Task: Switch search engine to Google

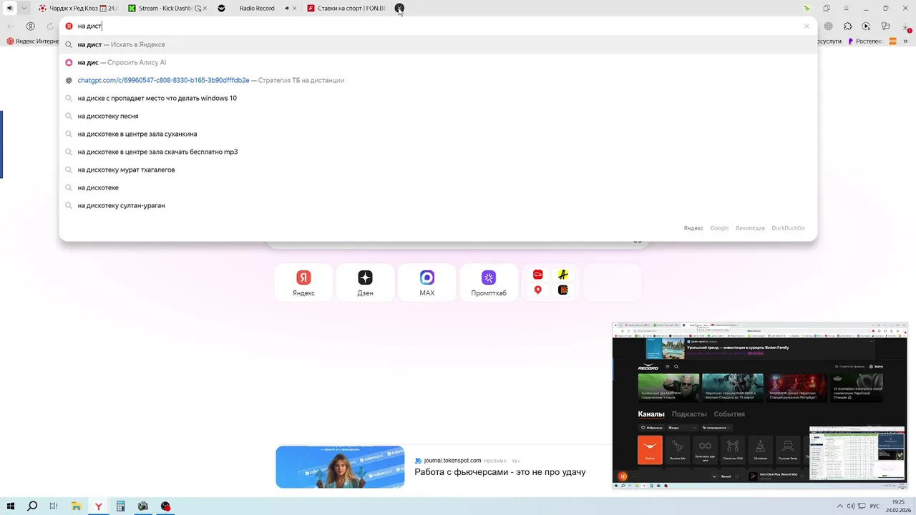Action: point(719,228)
